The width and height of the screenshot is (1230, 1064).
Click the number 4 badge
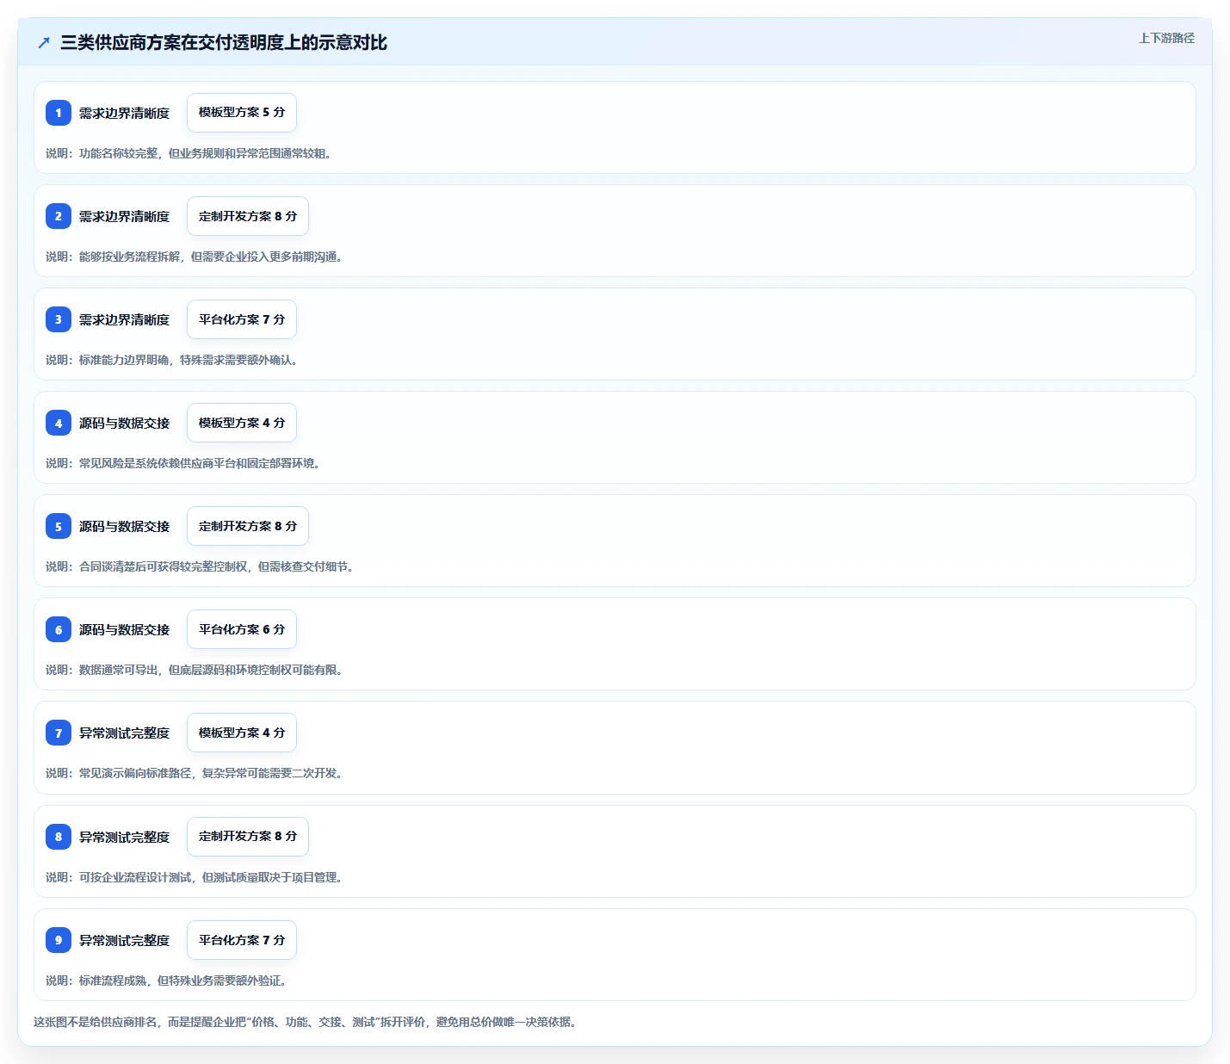click(59, 423)
